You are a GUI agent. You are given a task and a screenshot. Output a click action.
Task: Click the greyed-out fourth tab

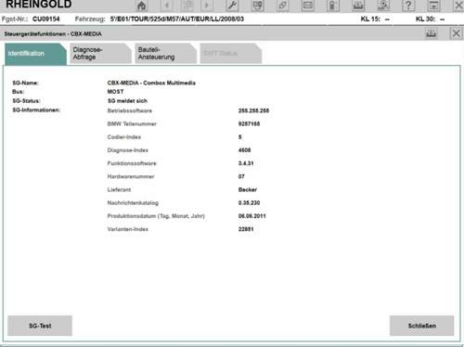231,54
